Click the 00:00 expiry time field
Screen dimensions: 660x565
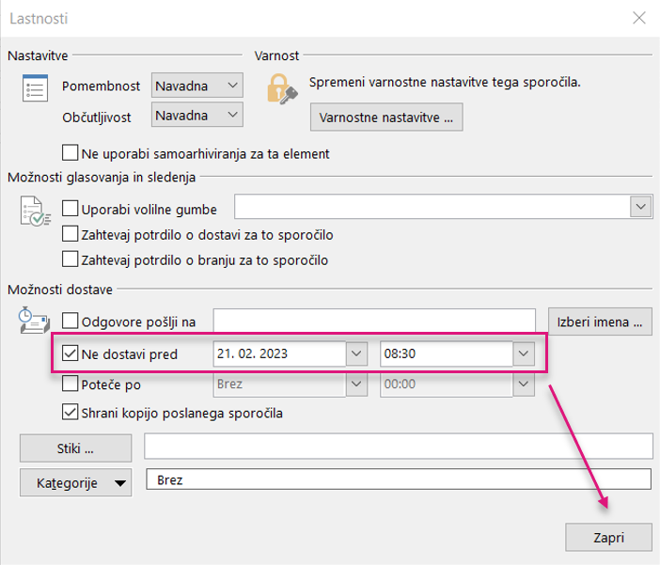(447, 384)
